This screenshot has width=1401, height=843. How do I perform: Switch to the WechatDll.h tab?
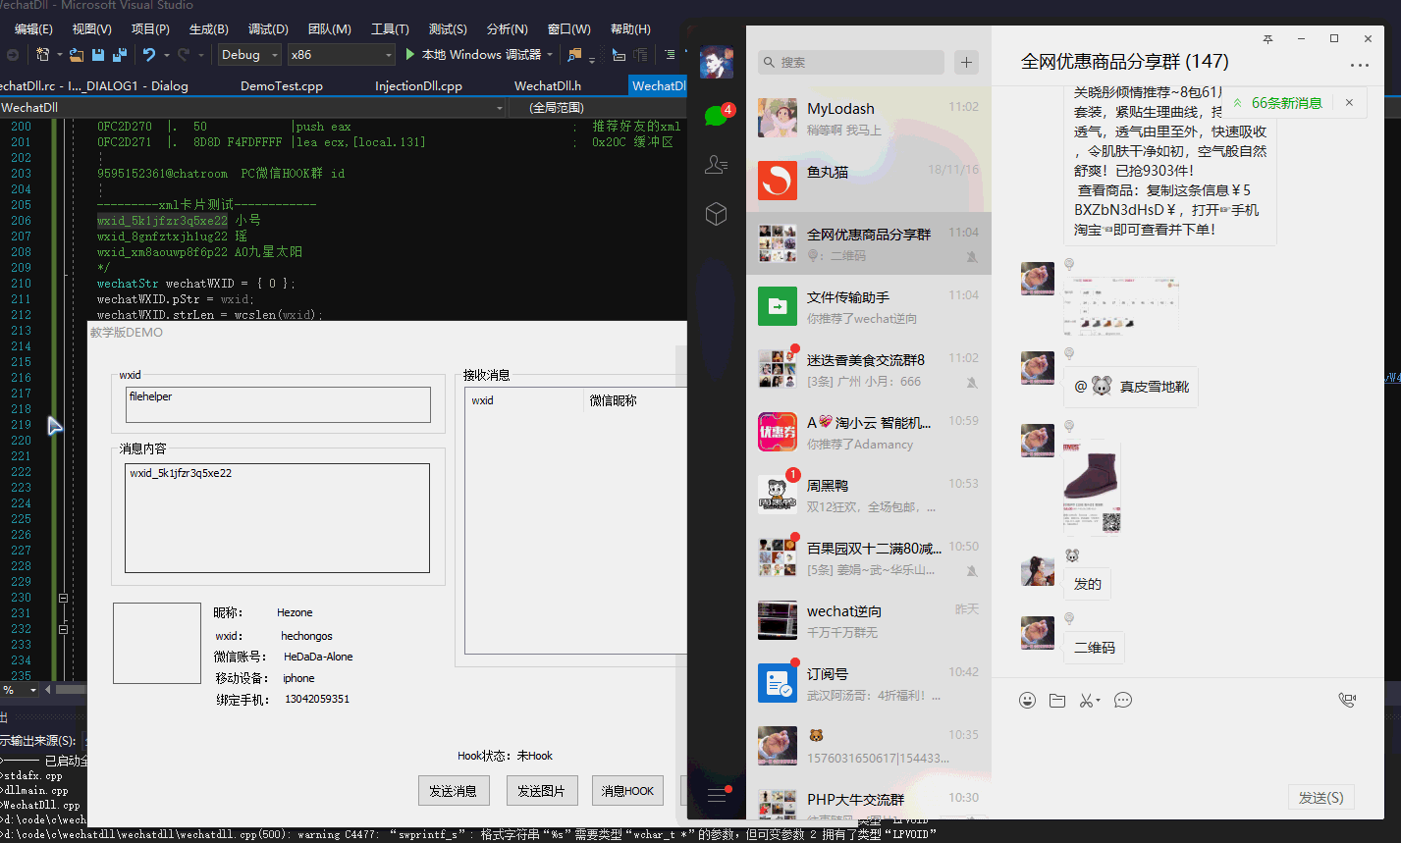pos(548,85)
